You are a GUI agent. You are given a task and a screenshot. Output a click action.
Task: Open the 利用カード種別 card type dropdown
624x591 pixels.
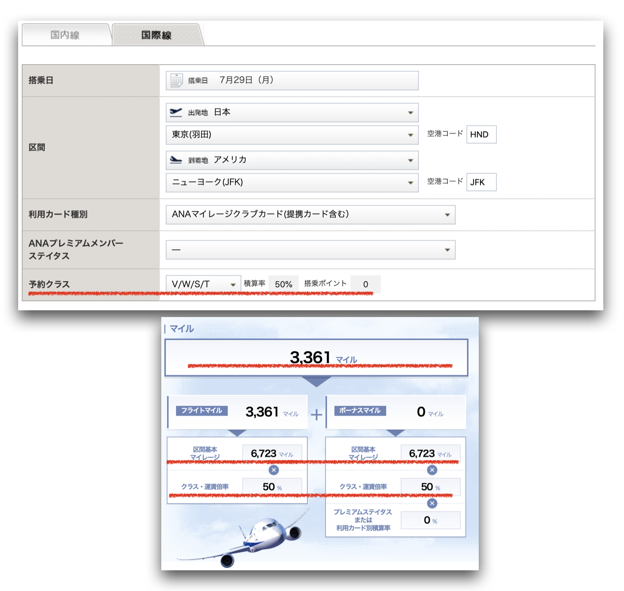(311, 215)
